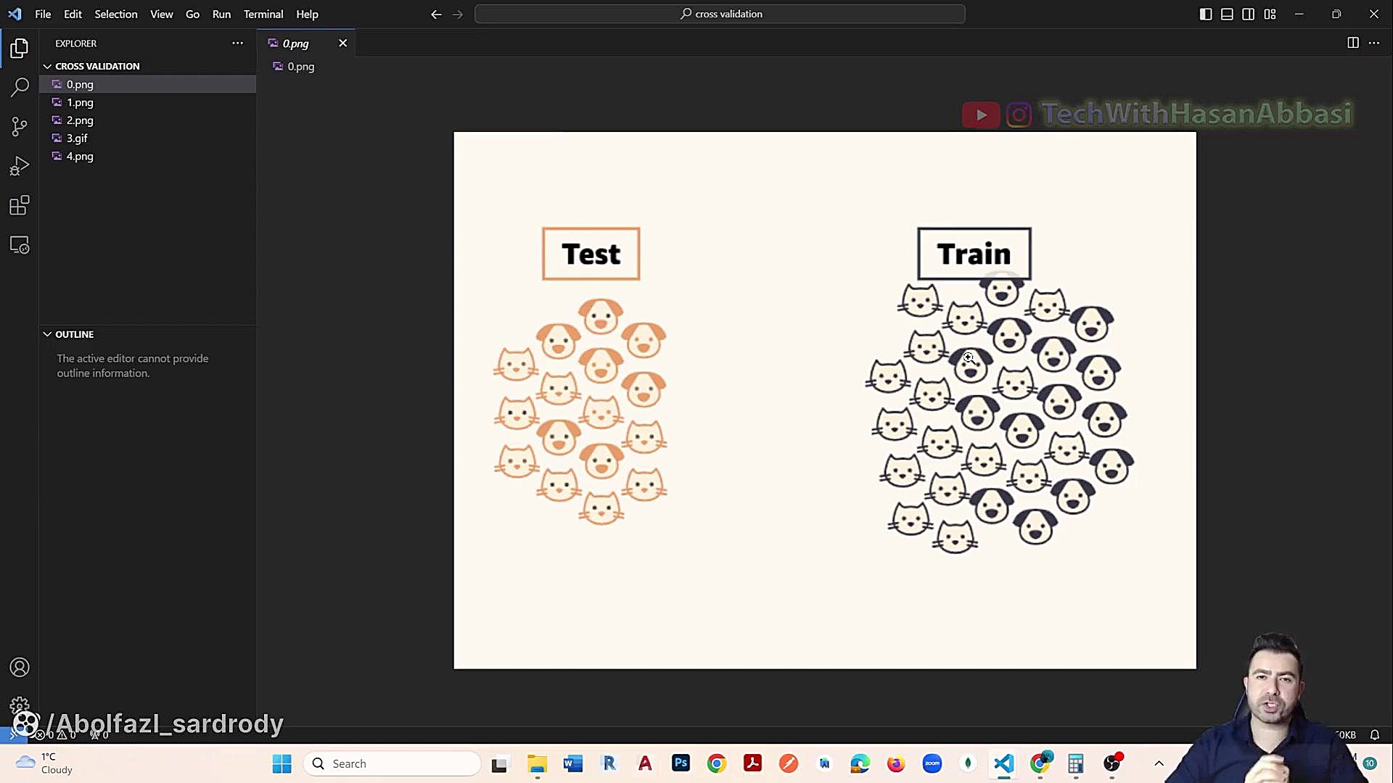Image resolution: width=1393 pixels, height=783 pixels.
Task: Open File Explorer from taskbar
Action: click(x=537, y=763)
